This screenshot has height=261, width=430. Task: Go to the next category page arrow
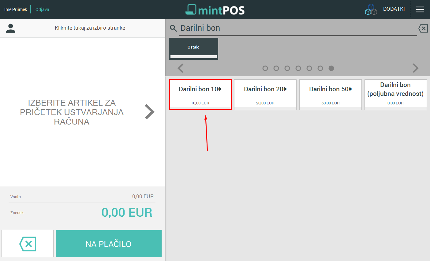[x=415, y=68]
